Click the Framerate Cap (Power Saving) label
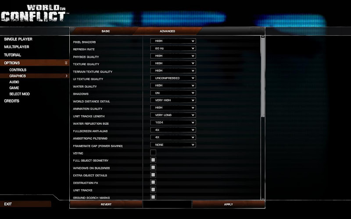This screenshot has width=351, height=219. click(98, 146)
